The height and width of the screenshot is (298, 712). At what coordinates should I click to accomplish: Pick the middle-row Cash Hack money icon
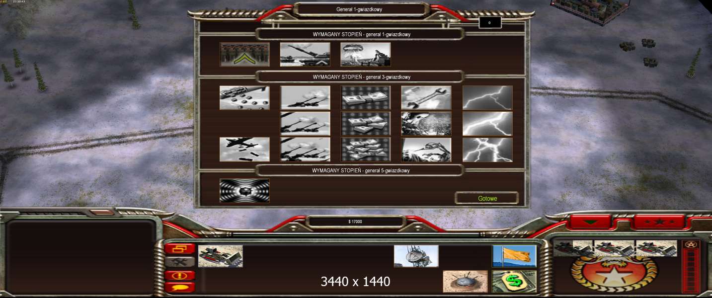coord(366,124)
